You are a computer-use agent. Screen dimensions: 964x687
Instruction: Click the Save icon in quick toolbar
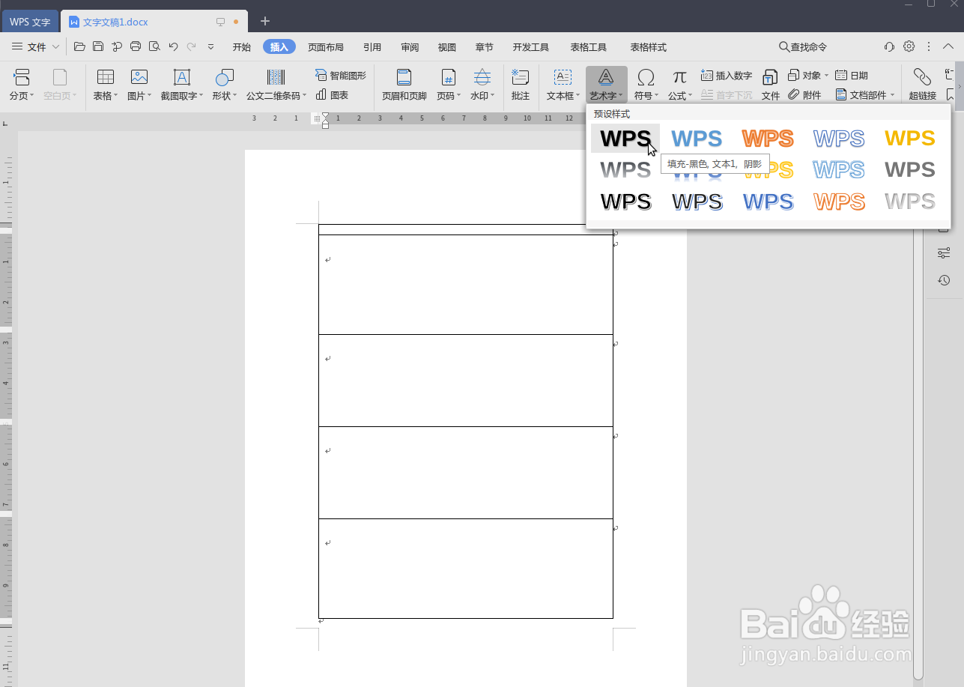[x=98, y=46]
